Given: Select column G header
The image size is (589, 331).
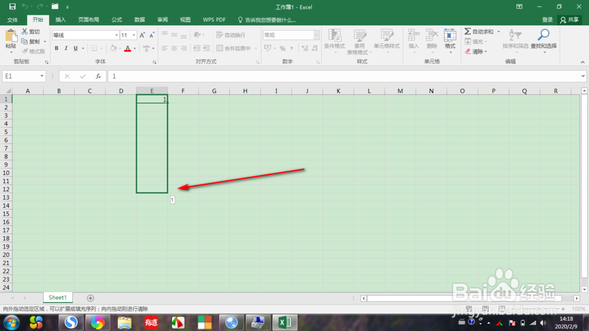Looking at the screenshot, I should [x=214, y=91].
